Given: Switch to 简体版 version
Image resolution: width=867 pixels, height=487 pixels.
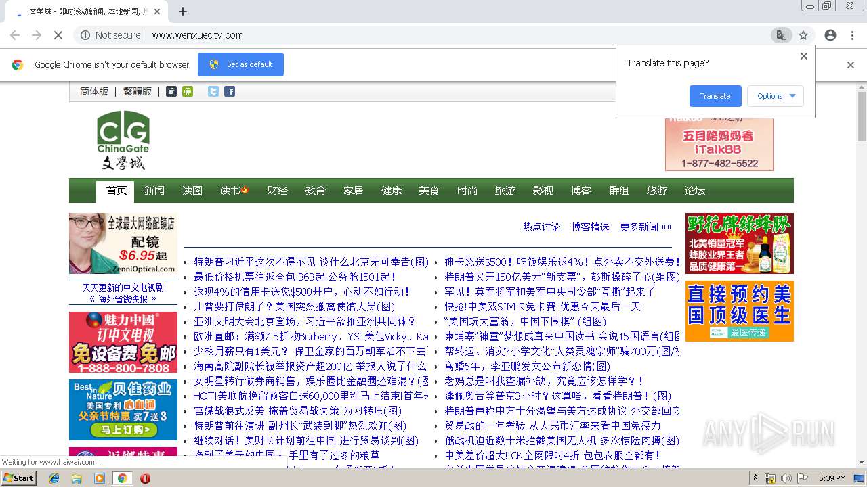Looking at the screenshot, I should [x=94, y=91].
